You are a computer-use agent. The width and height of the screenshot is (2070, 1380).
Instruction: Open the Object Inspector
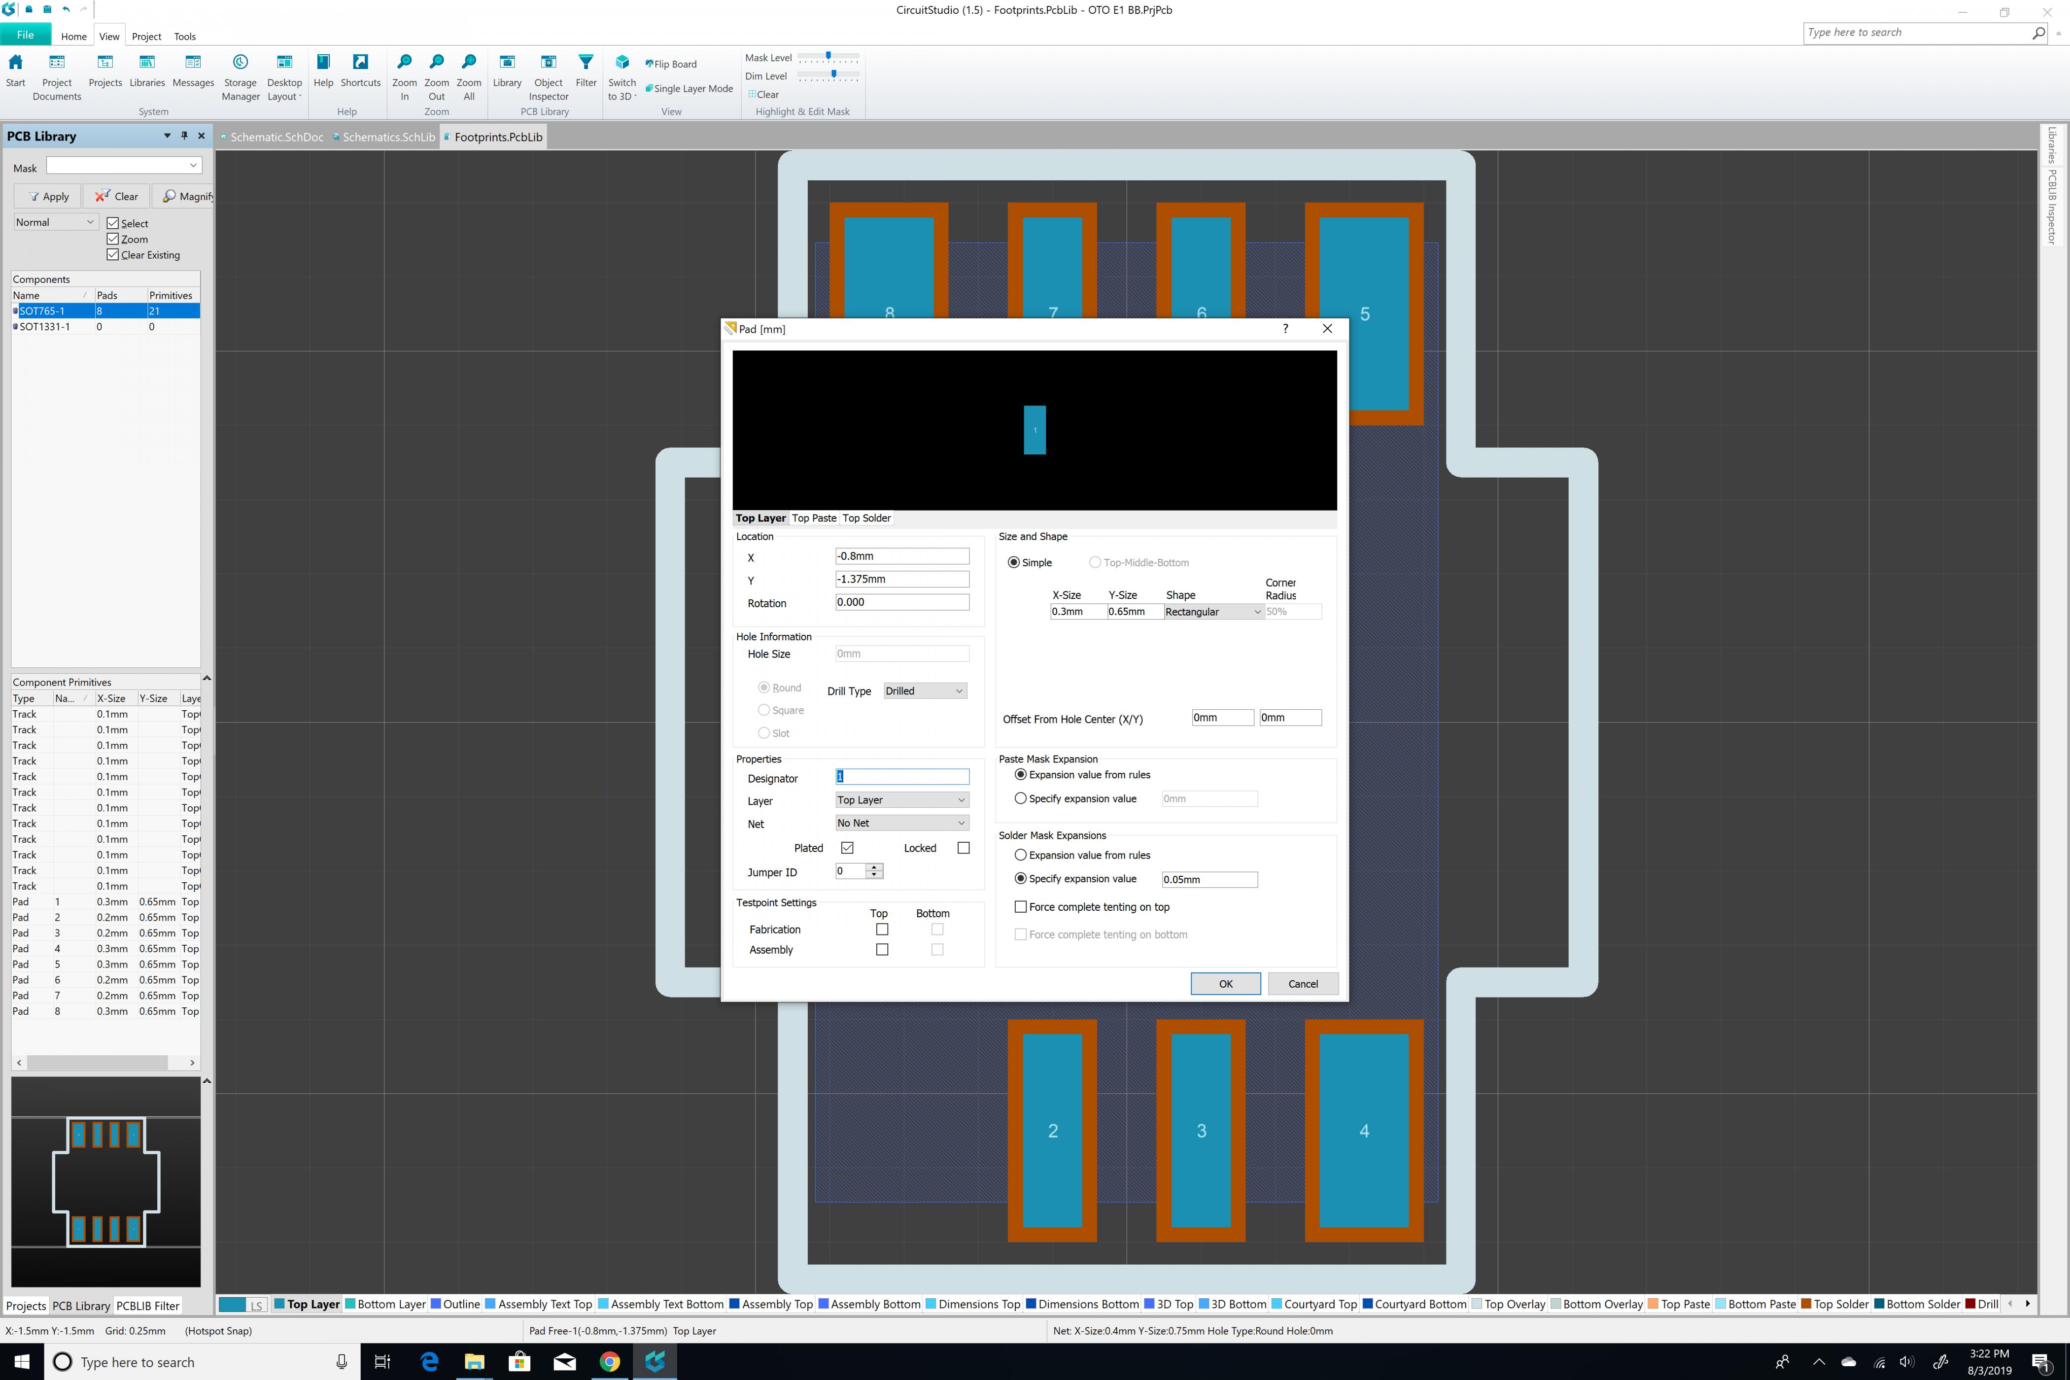tap(548, 76)
